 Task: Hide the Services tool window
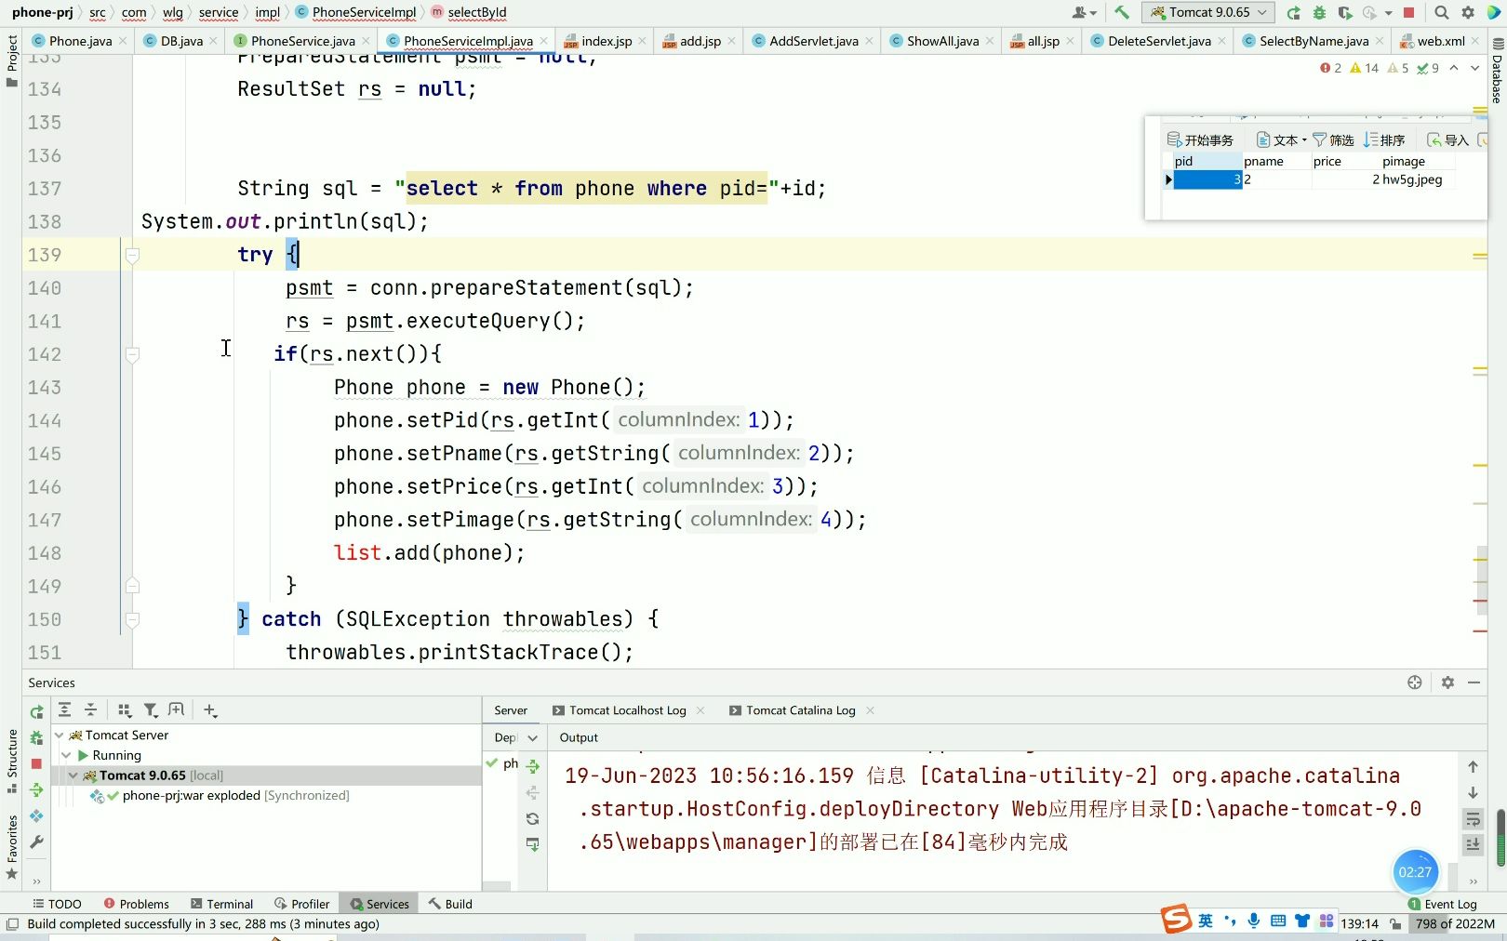pos(1474,683)
